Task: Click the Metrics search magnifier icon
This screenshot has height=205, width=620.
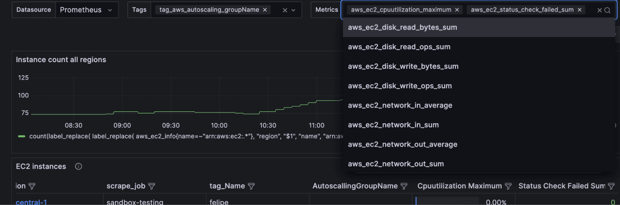Action: click(608, 10)
